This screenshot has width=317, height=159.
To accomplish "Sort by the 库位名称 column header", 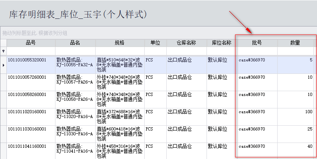I will click(222, 43).
